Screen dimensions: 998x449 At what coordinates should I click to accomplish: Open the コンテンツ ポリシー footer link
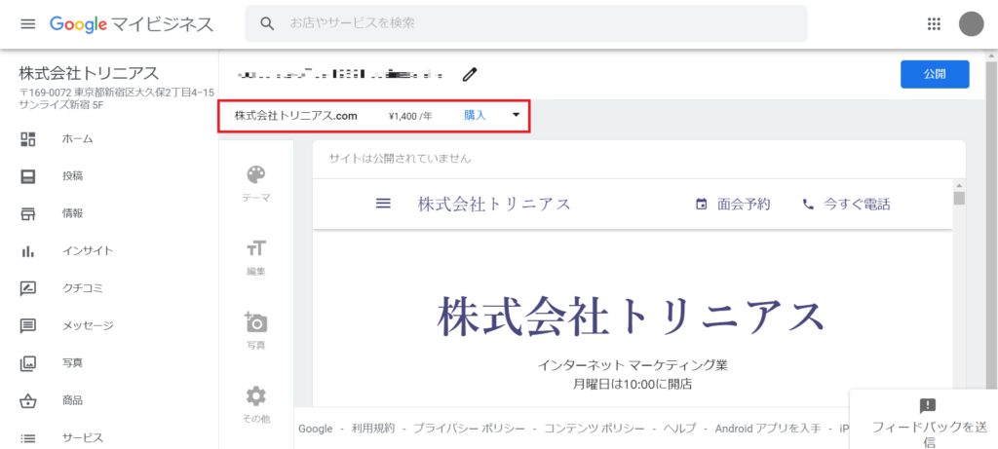[x=595, y=429]
